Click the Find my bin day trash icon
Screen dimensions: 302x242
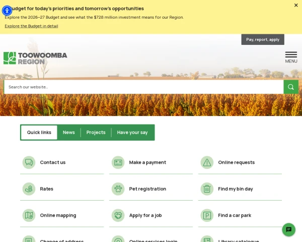pos(207,189)
